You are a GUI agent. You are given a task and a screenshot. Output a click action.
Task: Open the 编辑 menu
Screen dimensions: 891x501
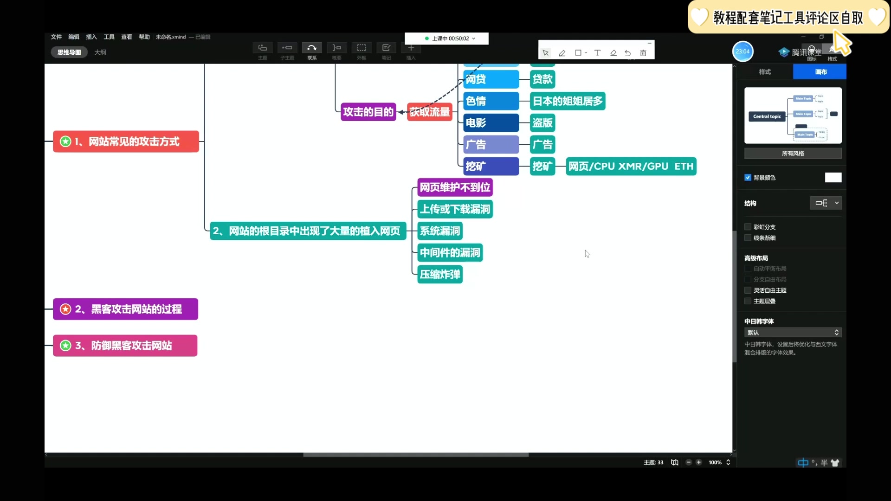[x=74, y=37]
